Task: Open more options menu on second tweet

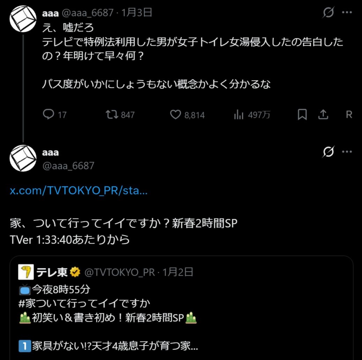Action: [347, 152]
